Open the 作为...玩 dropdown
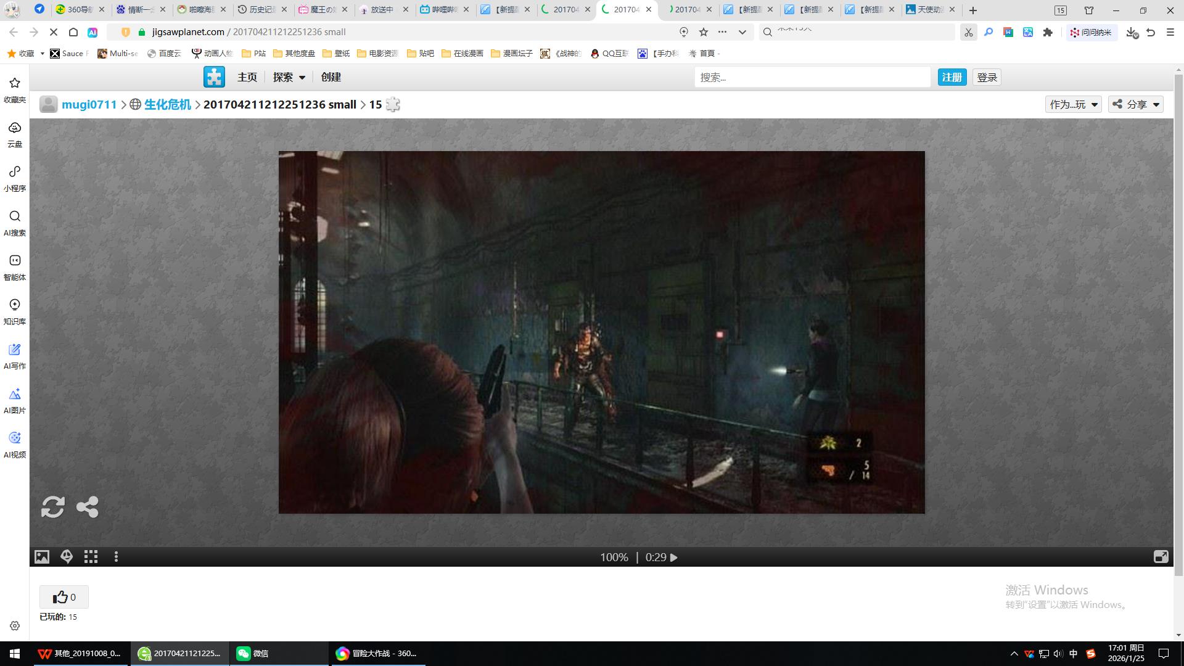The height and width of the screenshot is (666, 1184). (1073, 104)
